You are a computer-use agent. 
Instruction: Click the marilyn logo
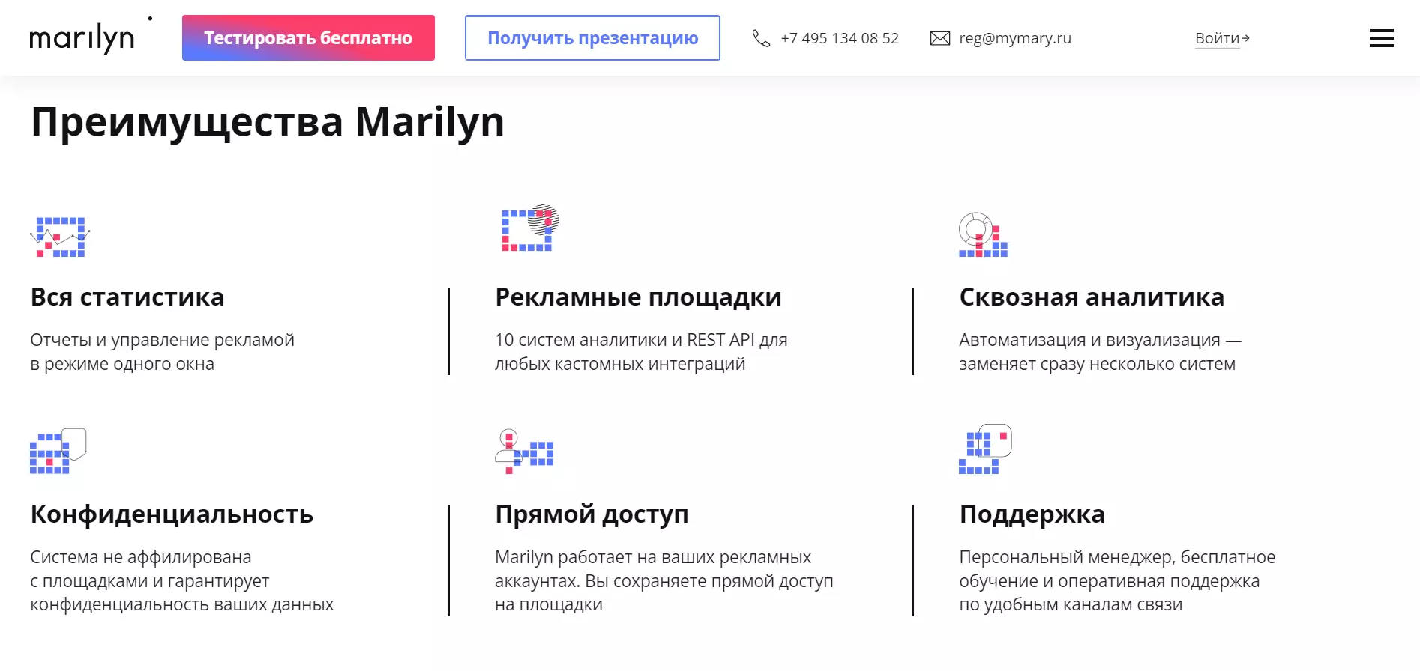[x=90, y=36]
